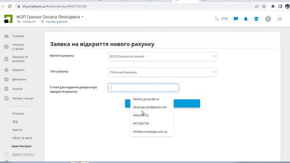Click the Керівник role label
Image resolution: width=290 pixels, height=163 pixels.
pos(29,22)
